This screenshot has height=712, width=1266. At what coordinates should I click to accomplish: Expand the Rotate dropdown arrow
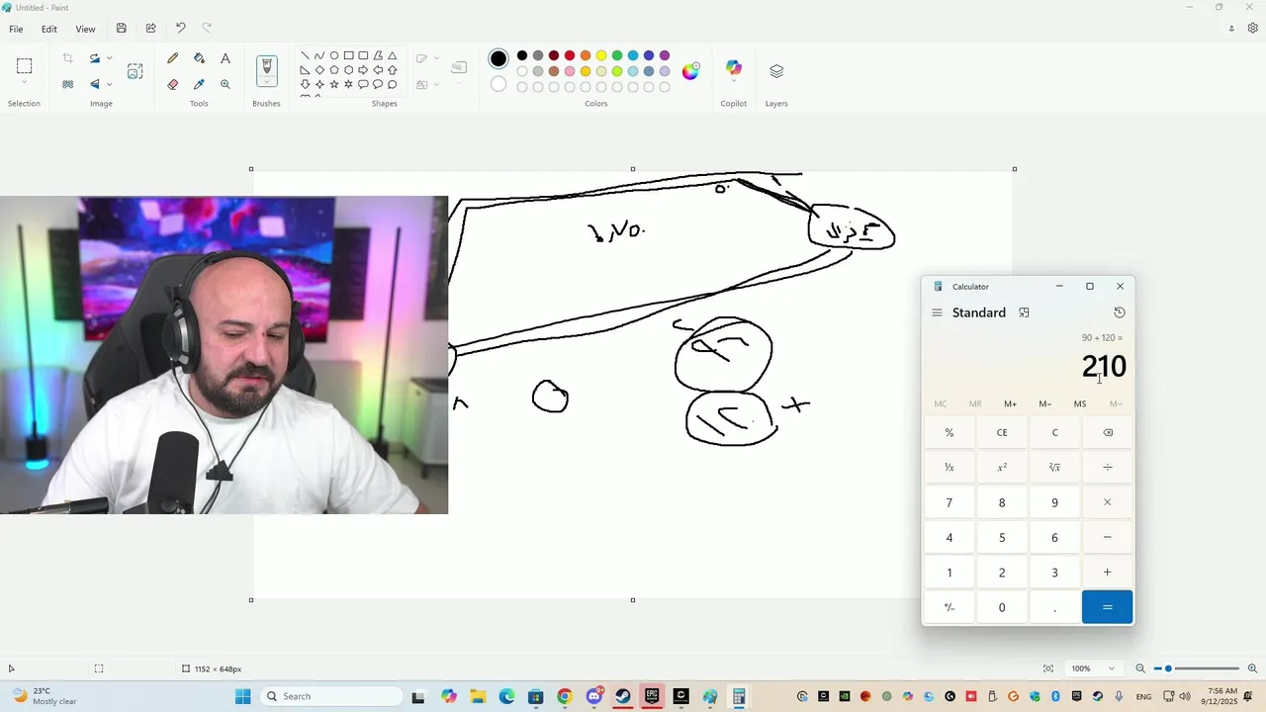point(109,58)
